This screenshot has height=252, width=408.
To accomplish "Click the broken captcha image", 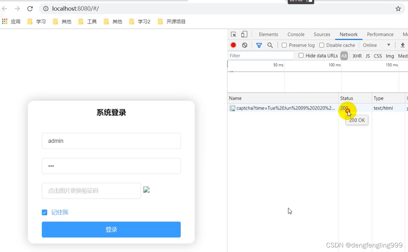I will [x=146, y=190].
